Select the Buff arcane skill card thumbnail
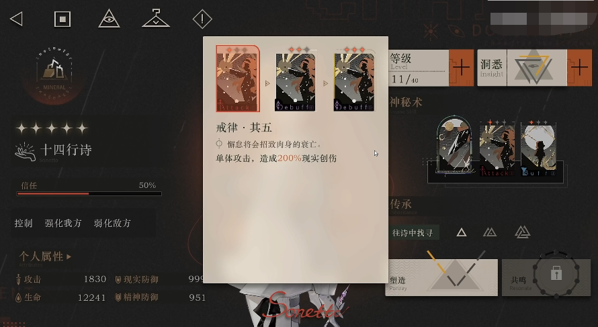The image size is (598, 327). click(x=538, y=148)
